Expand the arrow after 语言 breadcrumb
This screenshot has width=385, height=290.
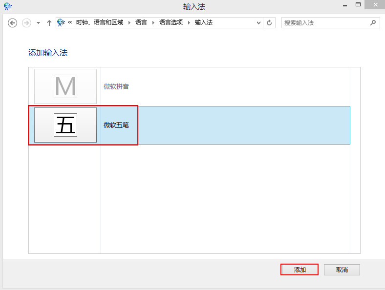coord(153,22)
